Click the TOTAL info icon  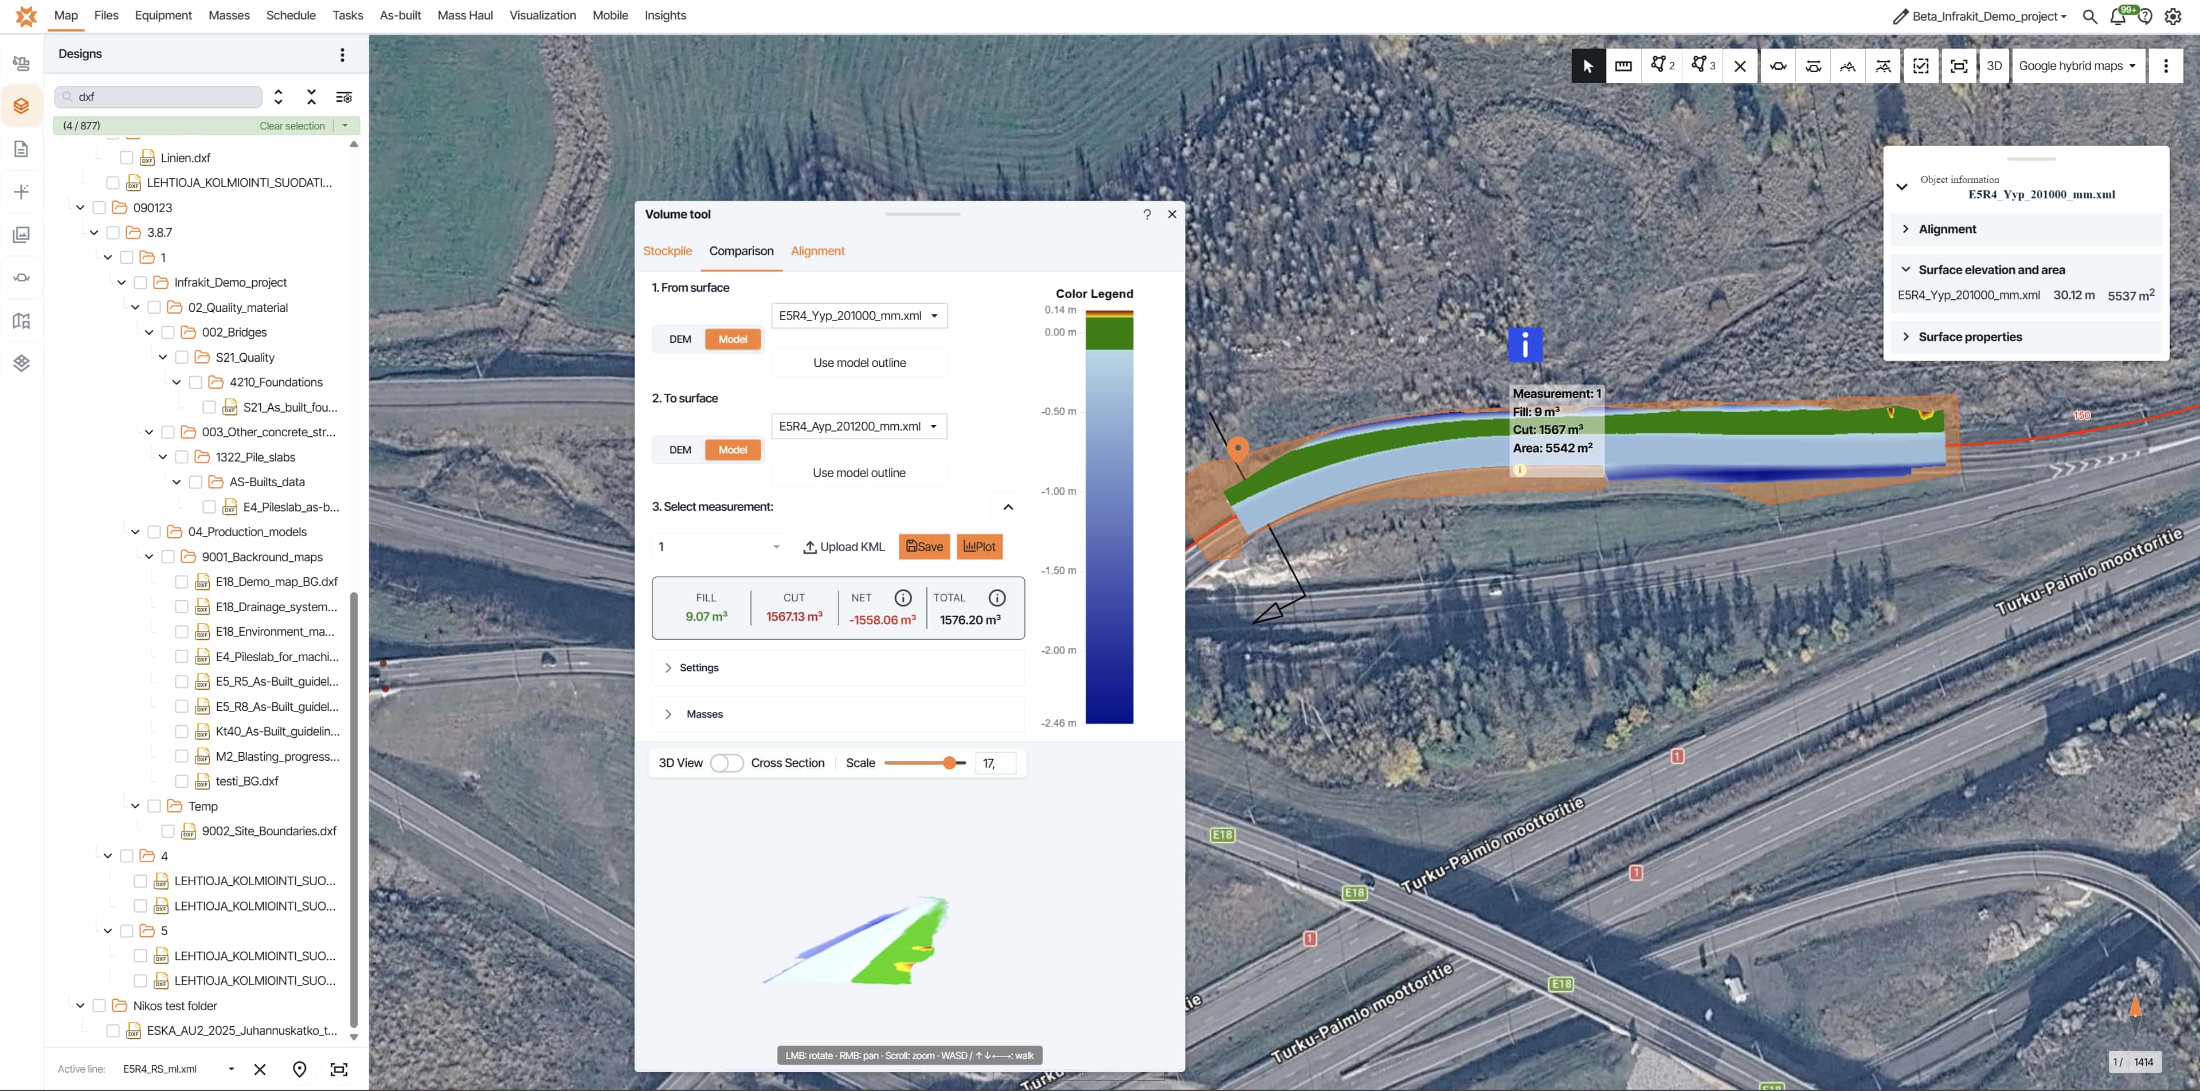(997, 598)
